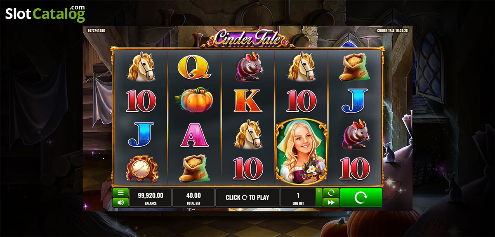
Task: Click the golden clock symbol
Action: pos(141,169)
